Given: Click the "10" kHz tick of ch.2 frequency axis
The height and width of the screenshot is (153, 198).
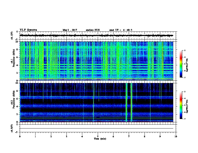Looking at the screenshot, I should coord(17,83).
